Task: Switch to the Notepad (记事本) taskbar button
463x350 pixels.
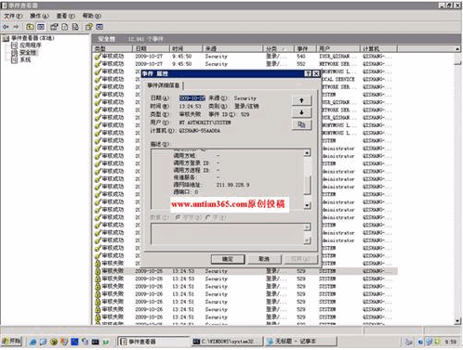Action: (x=301, y=342)
